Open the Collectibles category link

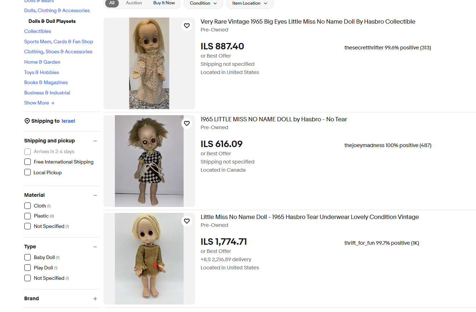coord(38,31)
